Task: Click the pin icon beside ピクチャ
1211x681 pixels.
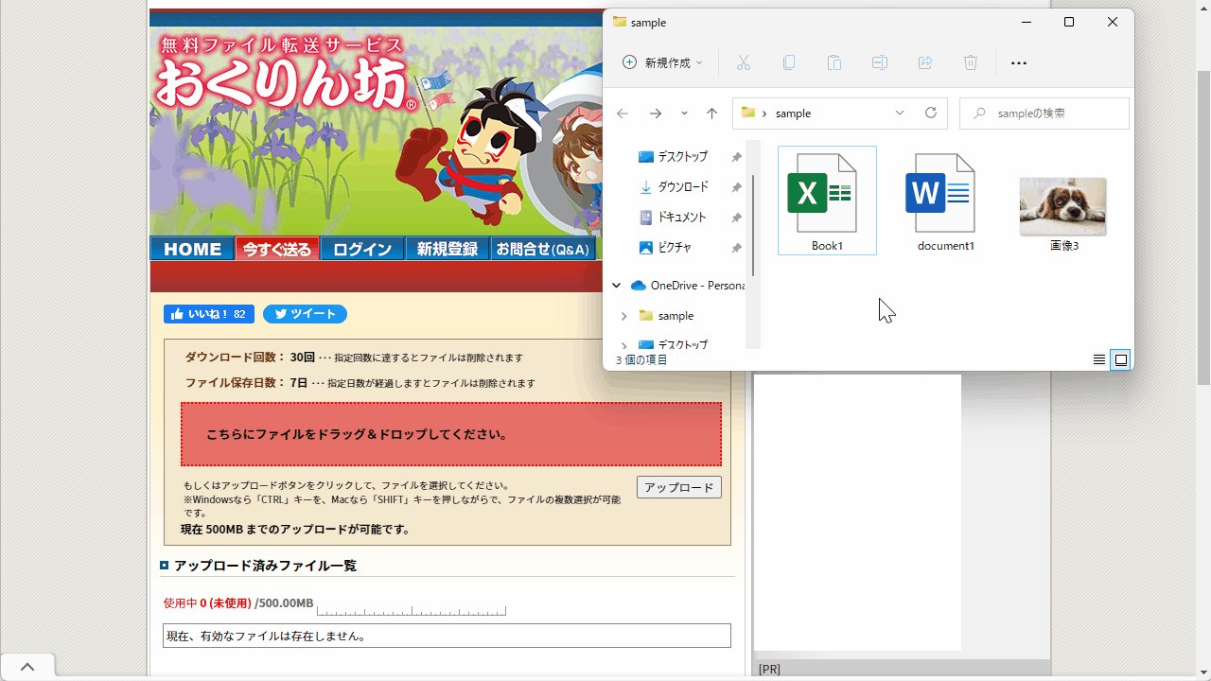Action: point(737,248)
